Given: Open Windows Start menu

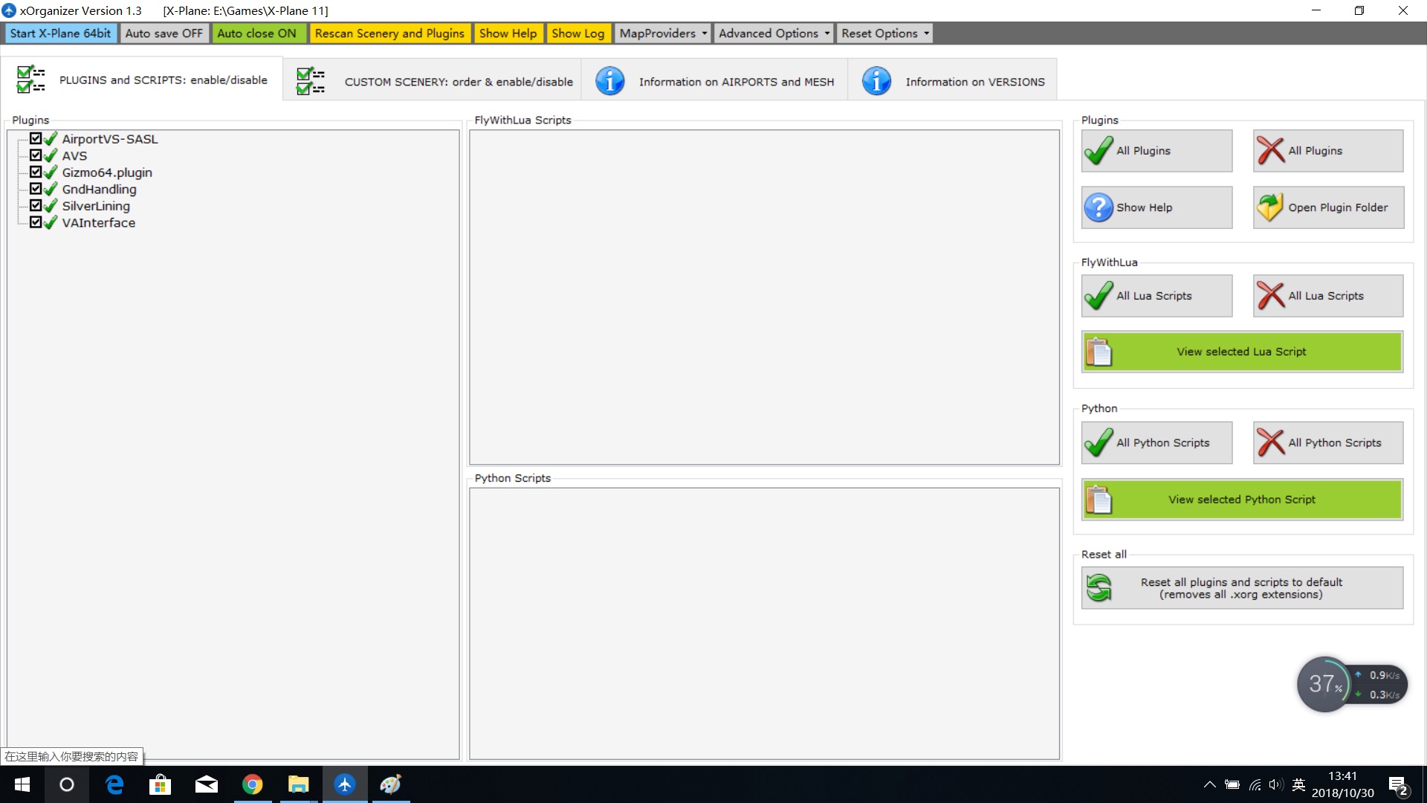Looking at the screenshot, I should point(22,784).
